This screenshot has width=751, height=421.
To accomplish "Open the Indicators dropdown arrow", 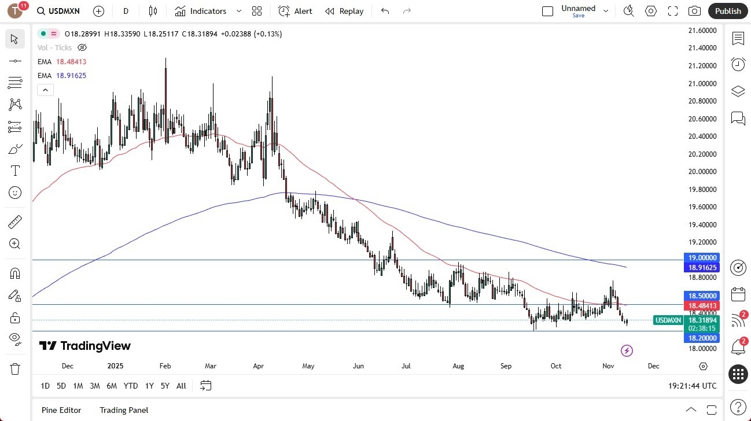I will [x=238, y=11].
